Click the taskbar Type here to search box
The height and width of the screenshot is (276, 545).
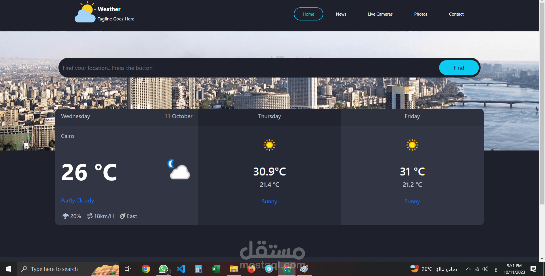[x=68, y=269]
